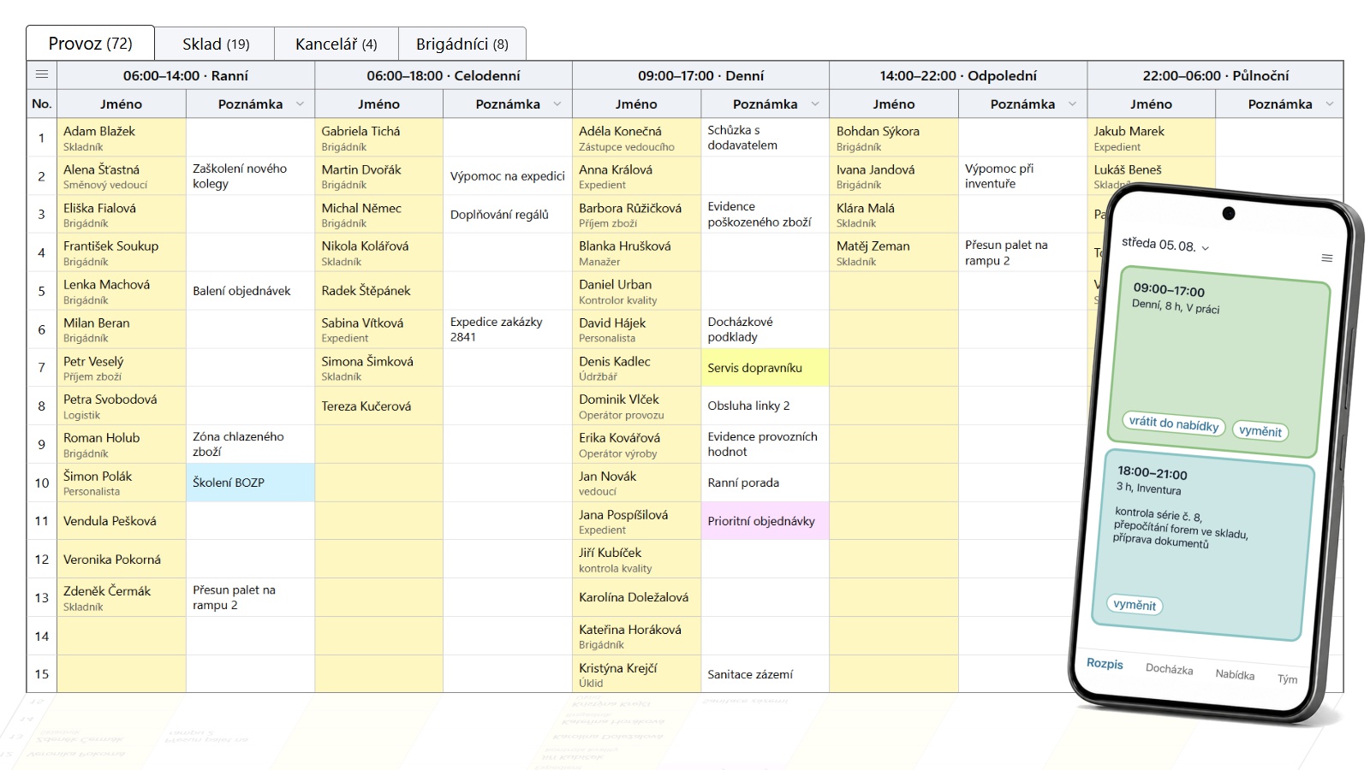This screenshot has height=770, width=1370.
Task: Expand the "středa 05. 08." date selector on phone
Action: click(x=1165, y=245)
